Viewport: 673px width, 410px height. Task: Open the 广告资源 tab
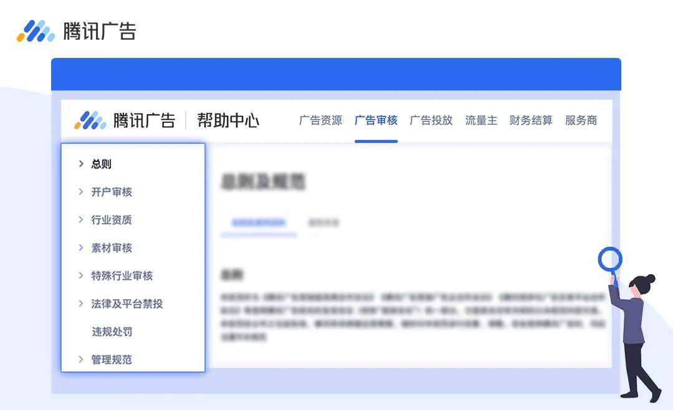point(321,120)
